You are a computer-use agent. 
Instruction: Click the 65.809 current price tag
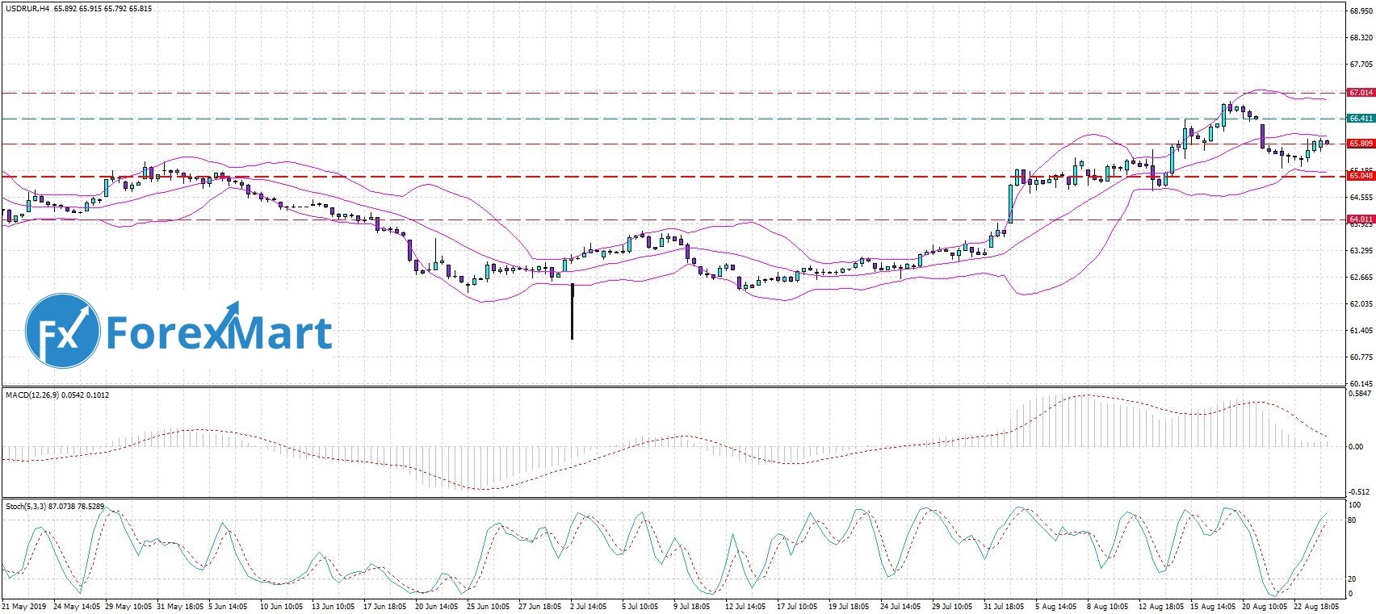click(1361, 144)
